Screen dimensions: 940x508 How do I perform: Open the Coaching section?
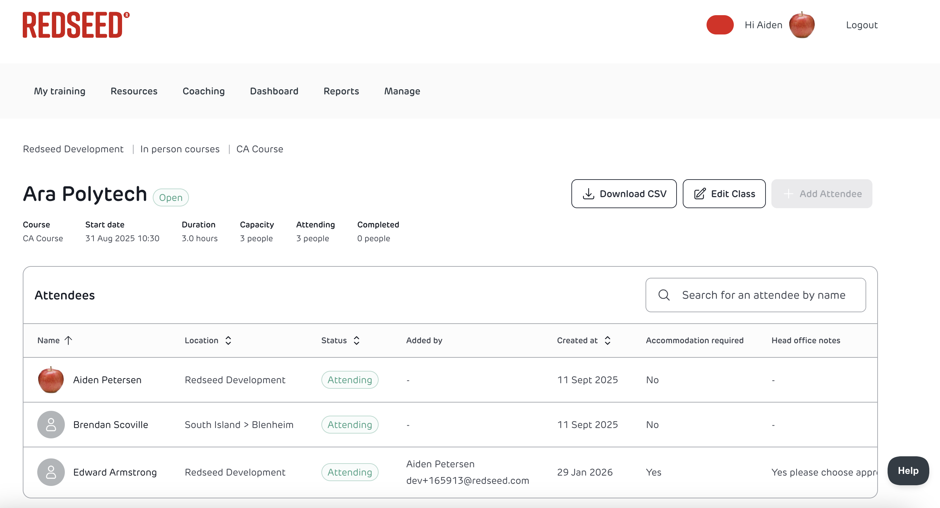coord(203,91)
